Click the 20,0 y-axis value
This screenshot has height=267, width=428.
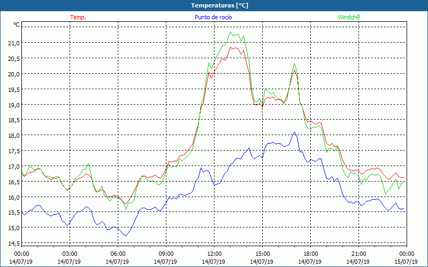(x=14, y=74)
